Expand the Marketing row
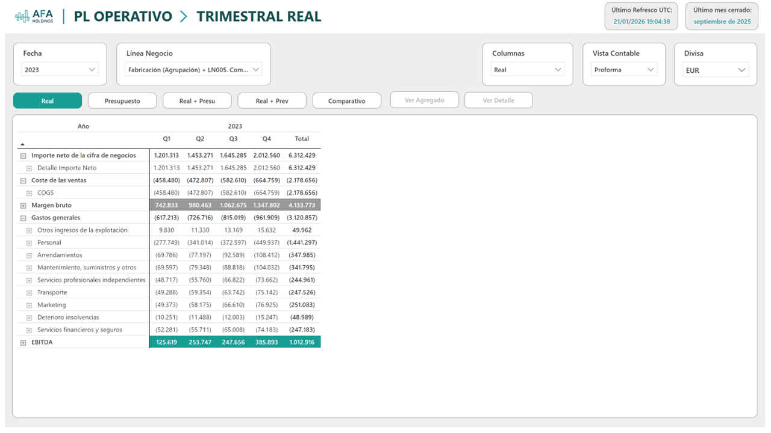Image resolution: width=771 pixels, height=433 pixels. pos(29,305)
